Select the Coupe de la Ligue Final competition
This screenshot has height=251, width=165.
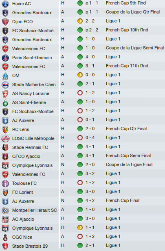129,164
